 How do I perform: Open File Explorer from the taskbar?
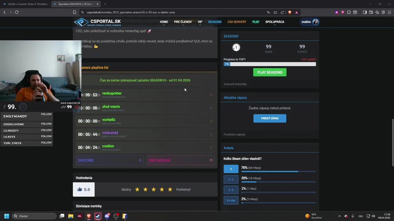[70, 216]
